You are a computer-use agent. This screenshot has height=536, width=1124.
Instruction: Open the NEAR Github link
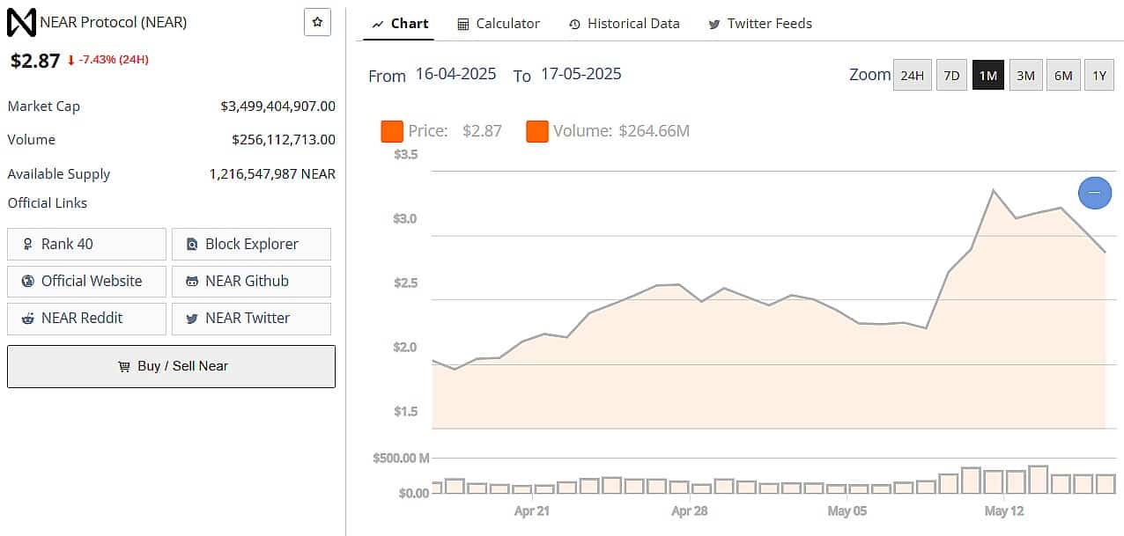coord(251,281)
